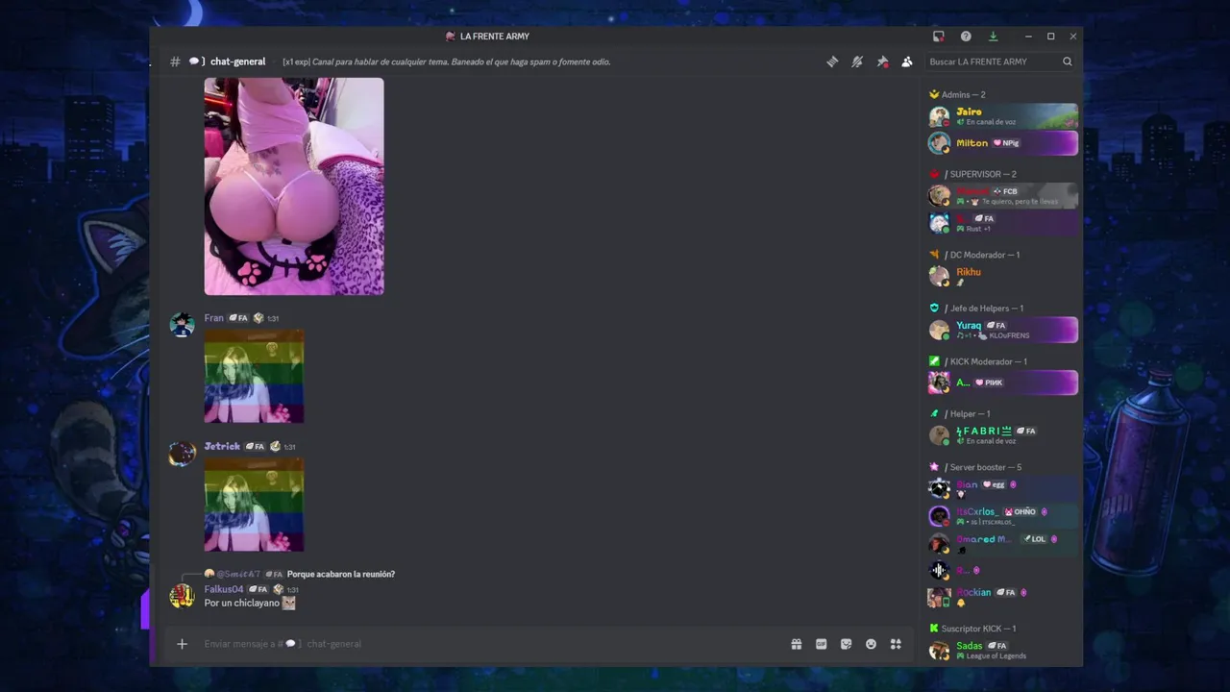Image resolution: width=1230 pixels, height=692 pixels.
Task: Open server booster ItsCxrlos_
Action: coord(1002,516)
